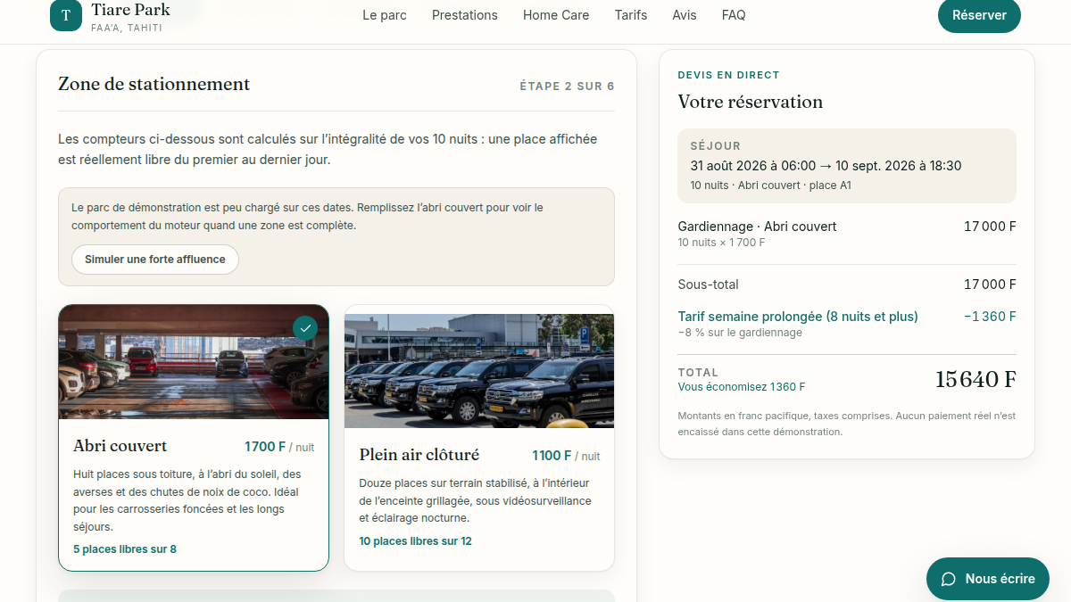Click the Gardiennage · Abri couvert line
The width and height of the screenshot is (1071, 602).
[x=758, y=227]
